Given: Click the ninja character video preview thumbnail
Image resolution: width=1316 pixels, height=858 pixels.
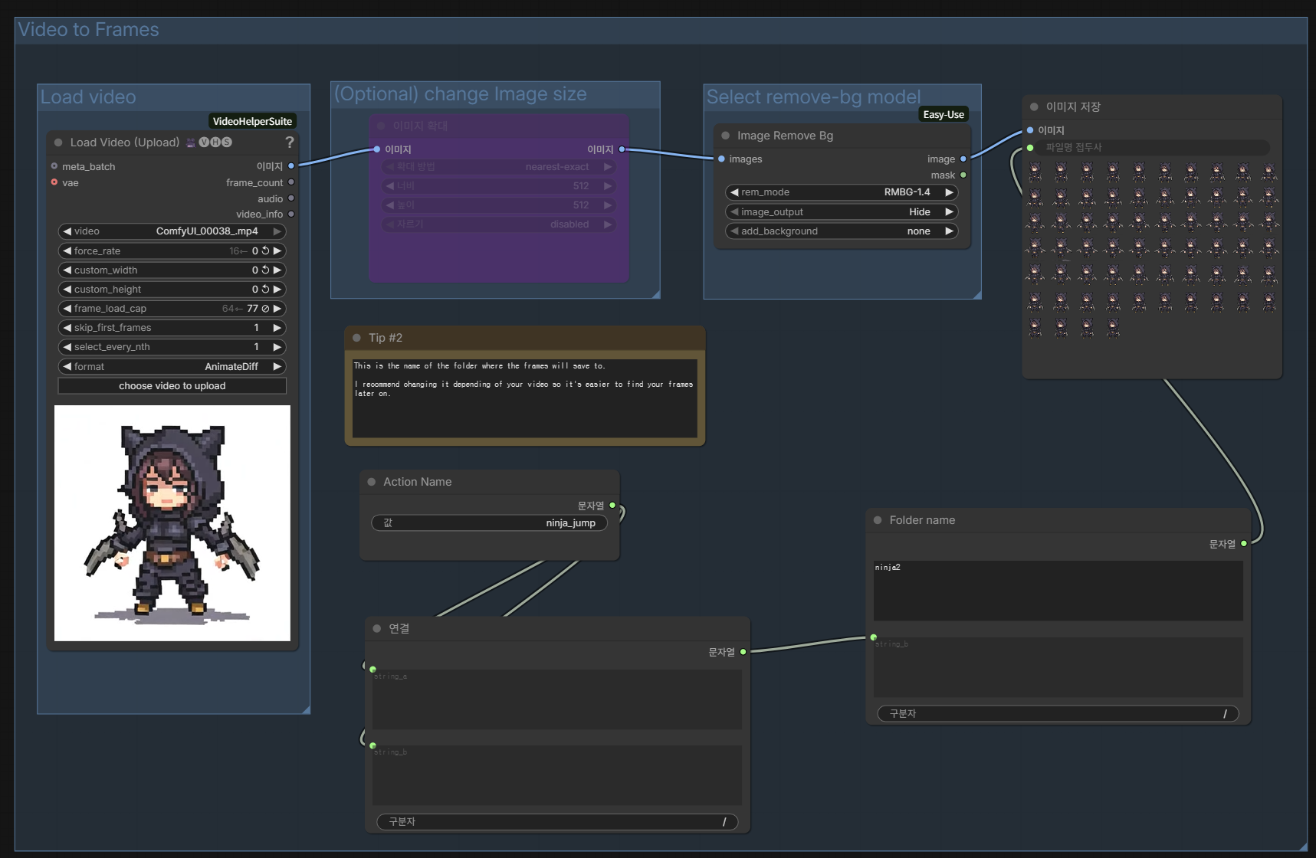Looking at the screenshot, I should 172,523.
